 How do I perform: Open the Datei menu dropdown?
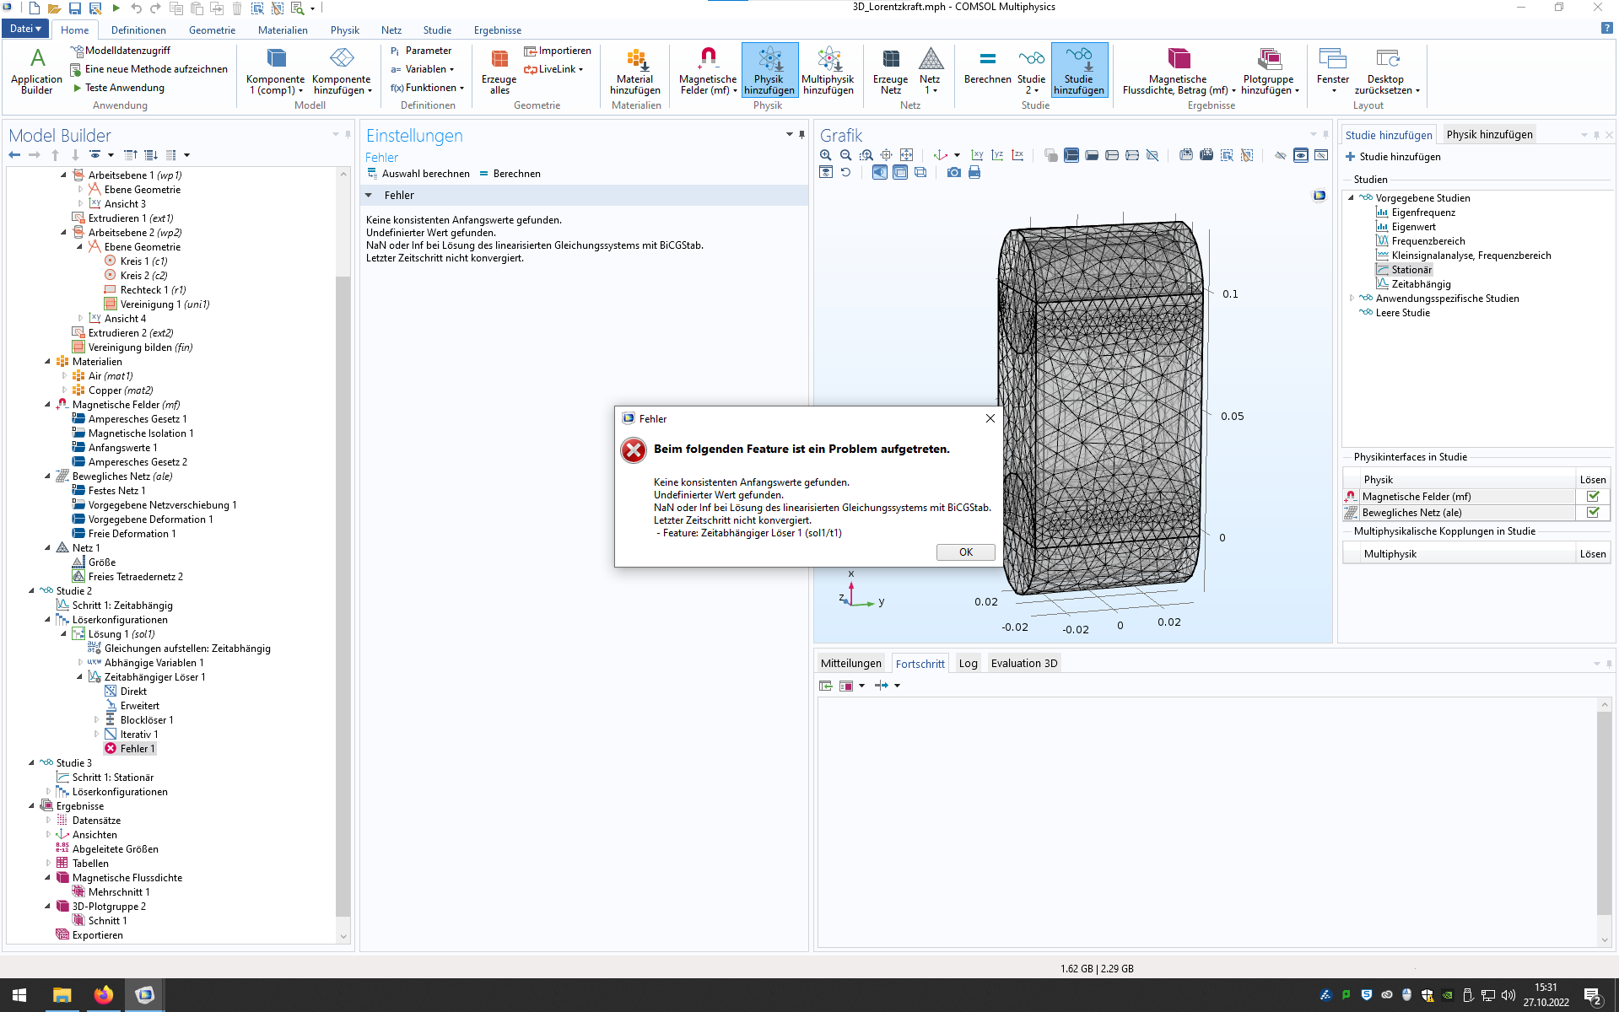25,29
